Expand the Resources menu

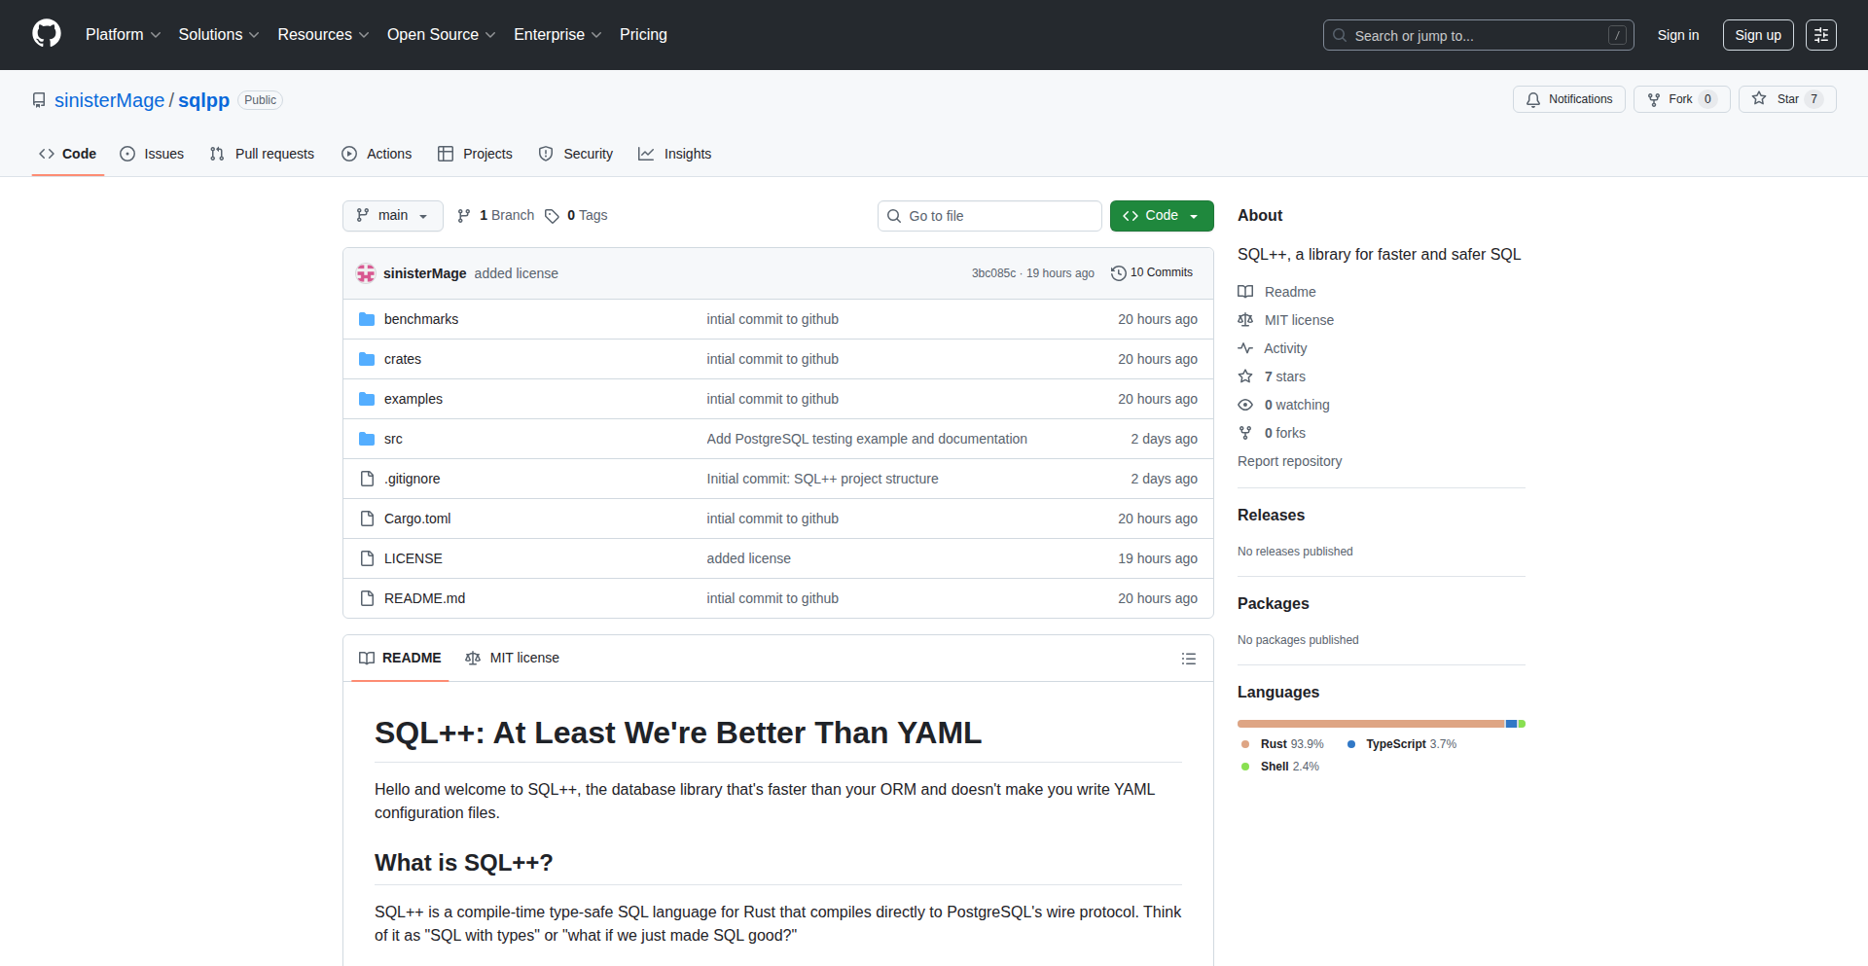click(x=323, y=34)
